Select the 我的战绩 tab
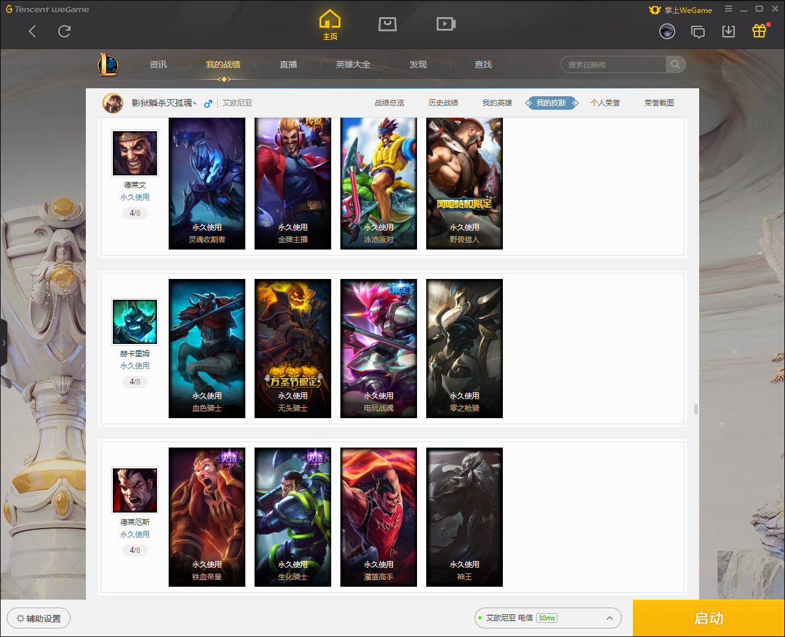The width and height of the screenshot is (785, 637). (x=223, y=64)
